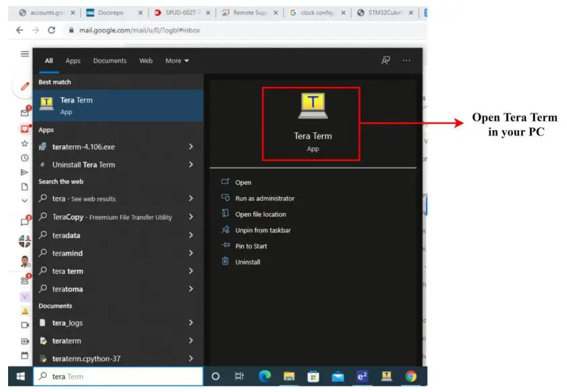Image resolution: width=567 pixels, height=392 pixels.
Task: Click the Cortana circle icon on taskbar
Action: point(215,376)
